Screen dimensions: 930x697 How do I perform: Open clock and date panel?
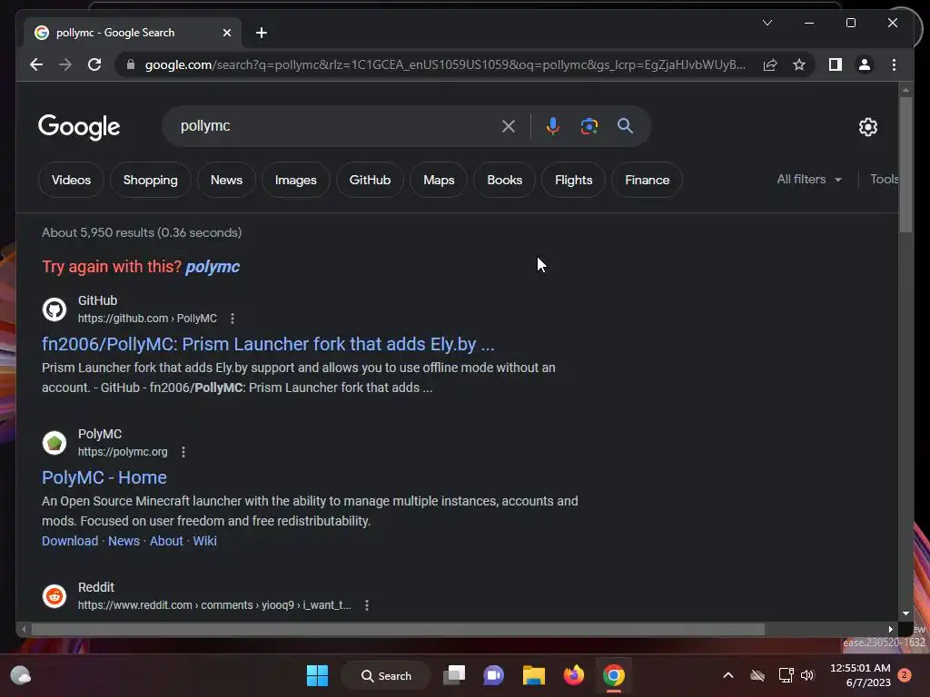tap(860, 675)
